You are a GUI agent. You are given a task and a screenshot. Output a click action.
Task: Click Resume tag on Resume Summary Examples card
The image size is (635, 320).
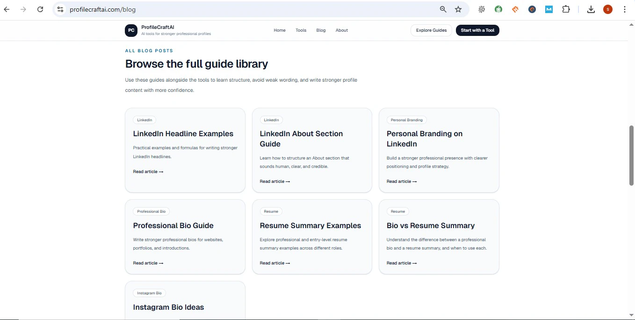[x=271, y=211]
